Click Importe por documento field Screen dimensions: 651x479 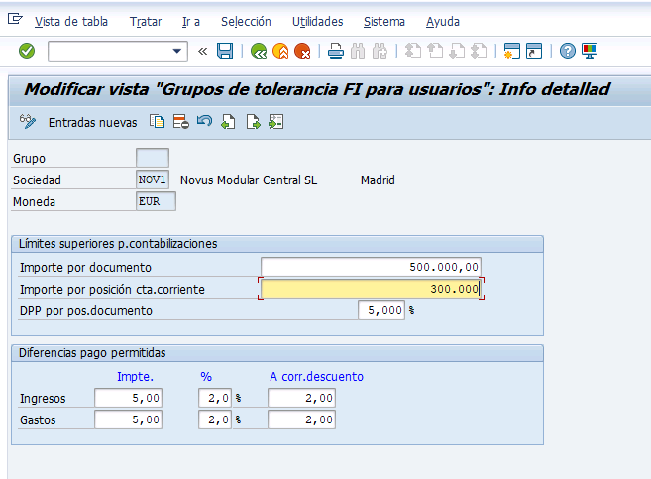tap(371, 267)
